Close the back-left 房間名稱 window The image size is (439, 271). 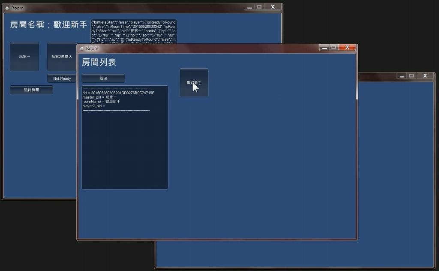click(x=273, y=7)
